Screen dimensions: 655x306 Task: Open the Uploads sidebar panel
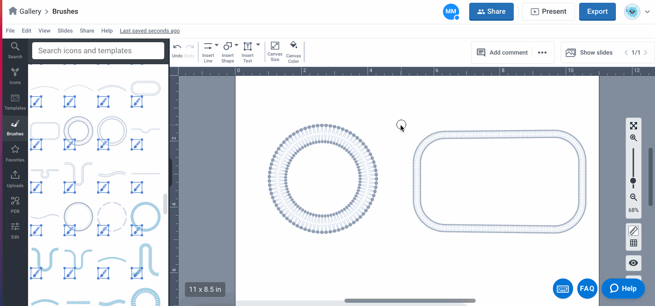(x=15, y=179)
